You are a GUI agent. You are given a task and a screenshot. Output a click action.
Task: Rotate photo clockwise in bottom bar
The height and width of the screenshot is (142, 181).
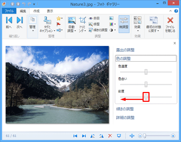tap(101, 136)
